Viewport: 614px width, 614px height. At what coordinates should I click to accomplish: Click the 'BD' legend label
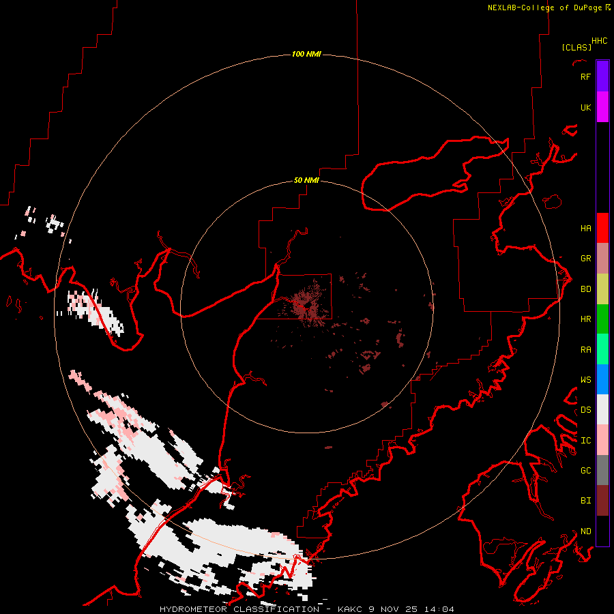click(585, 289)
